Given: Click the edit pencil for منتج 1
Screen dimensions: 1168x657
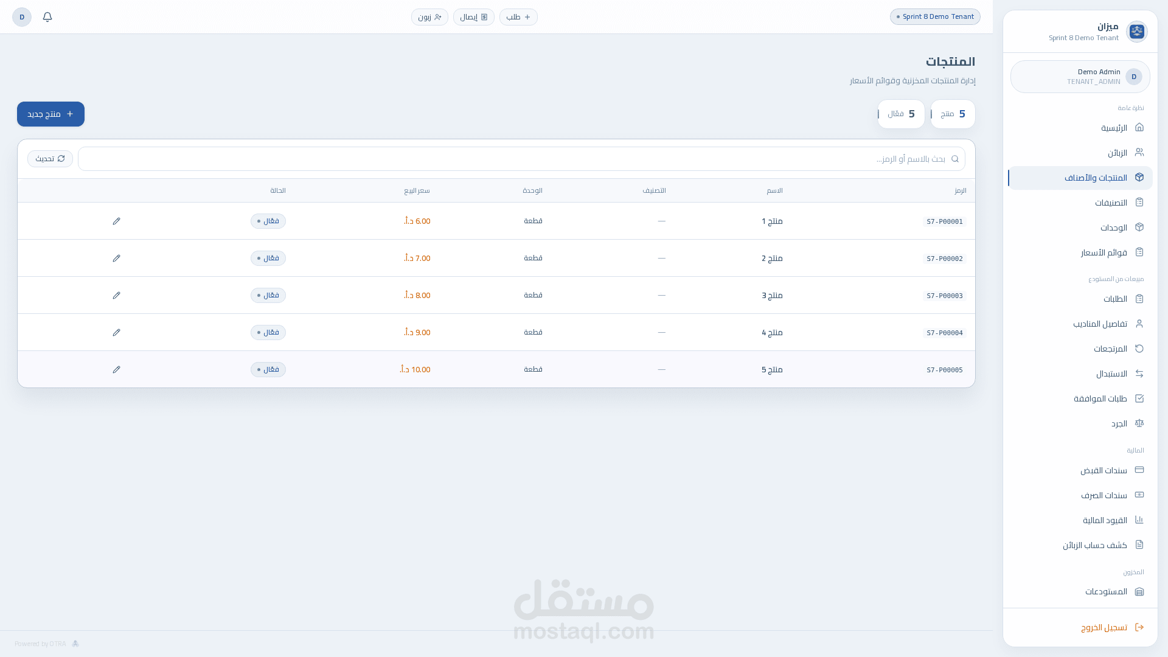Looking at the screenshot, I should click(117, 221).
